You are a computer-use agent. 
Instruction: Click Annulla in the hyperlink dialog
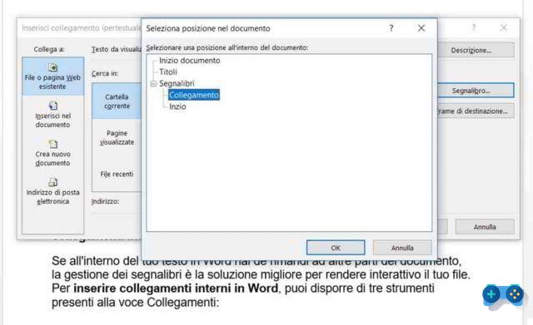coord(485,227)
